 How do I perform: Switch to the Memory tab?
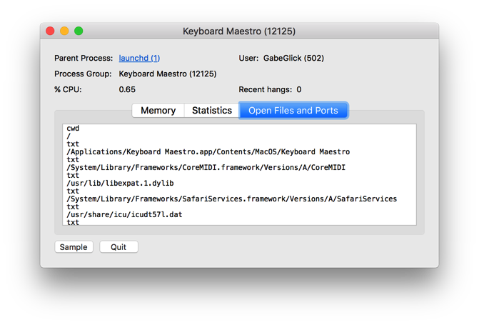[x=158, y=111]
